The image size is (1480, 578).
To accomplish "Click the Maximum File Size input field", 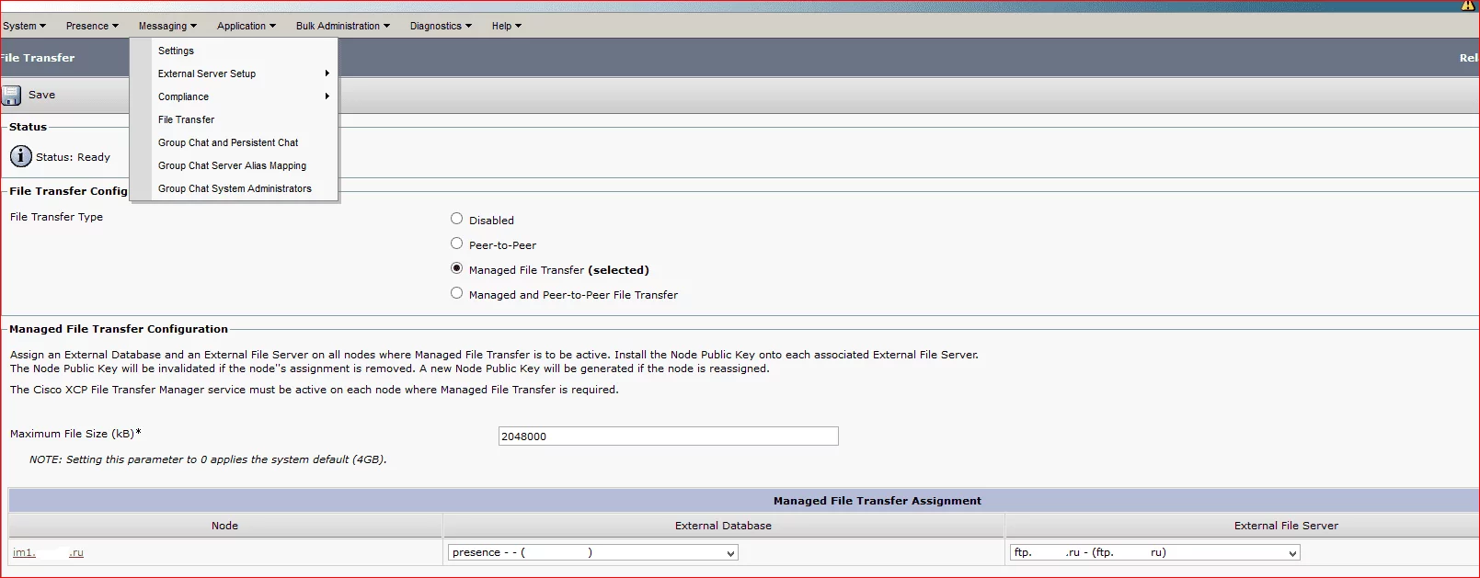I will point(668,436).
